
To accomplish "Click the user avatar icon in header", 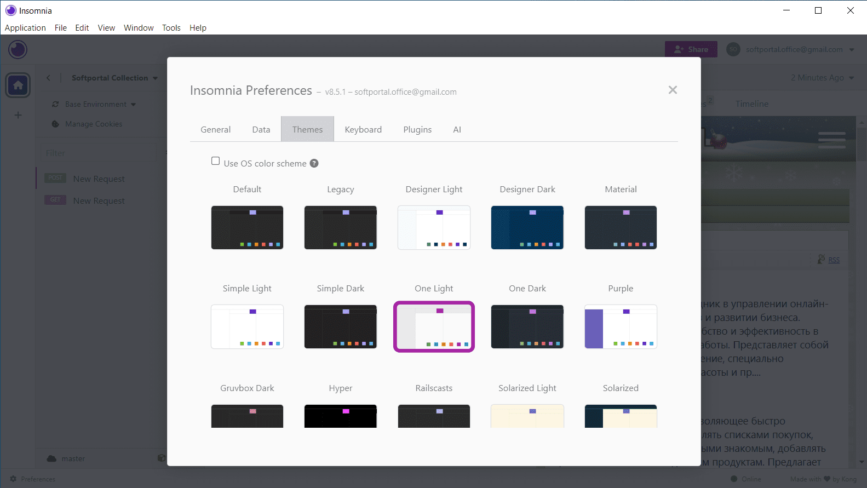I will tap(733, 49).
